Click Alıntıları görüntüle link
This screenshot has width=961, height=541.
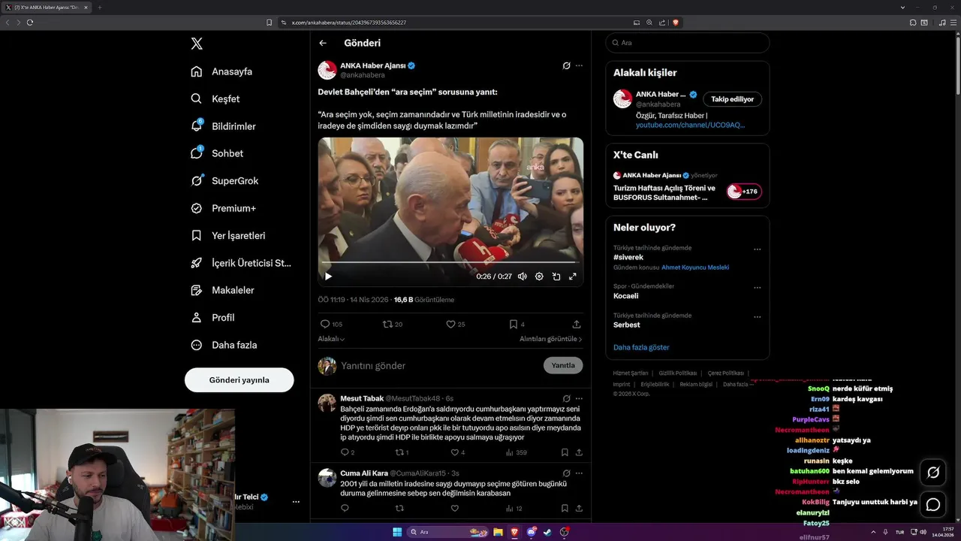[551, 339]
